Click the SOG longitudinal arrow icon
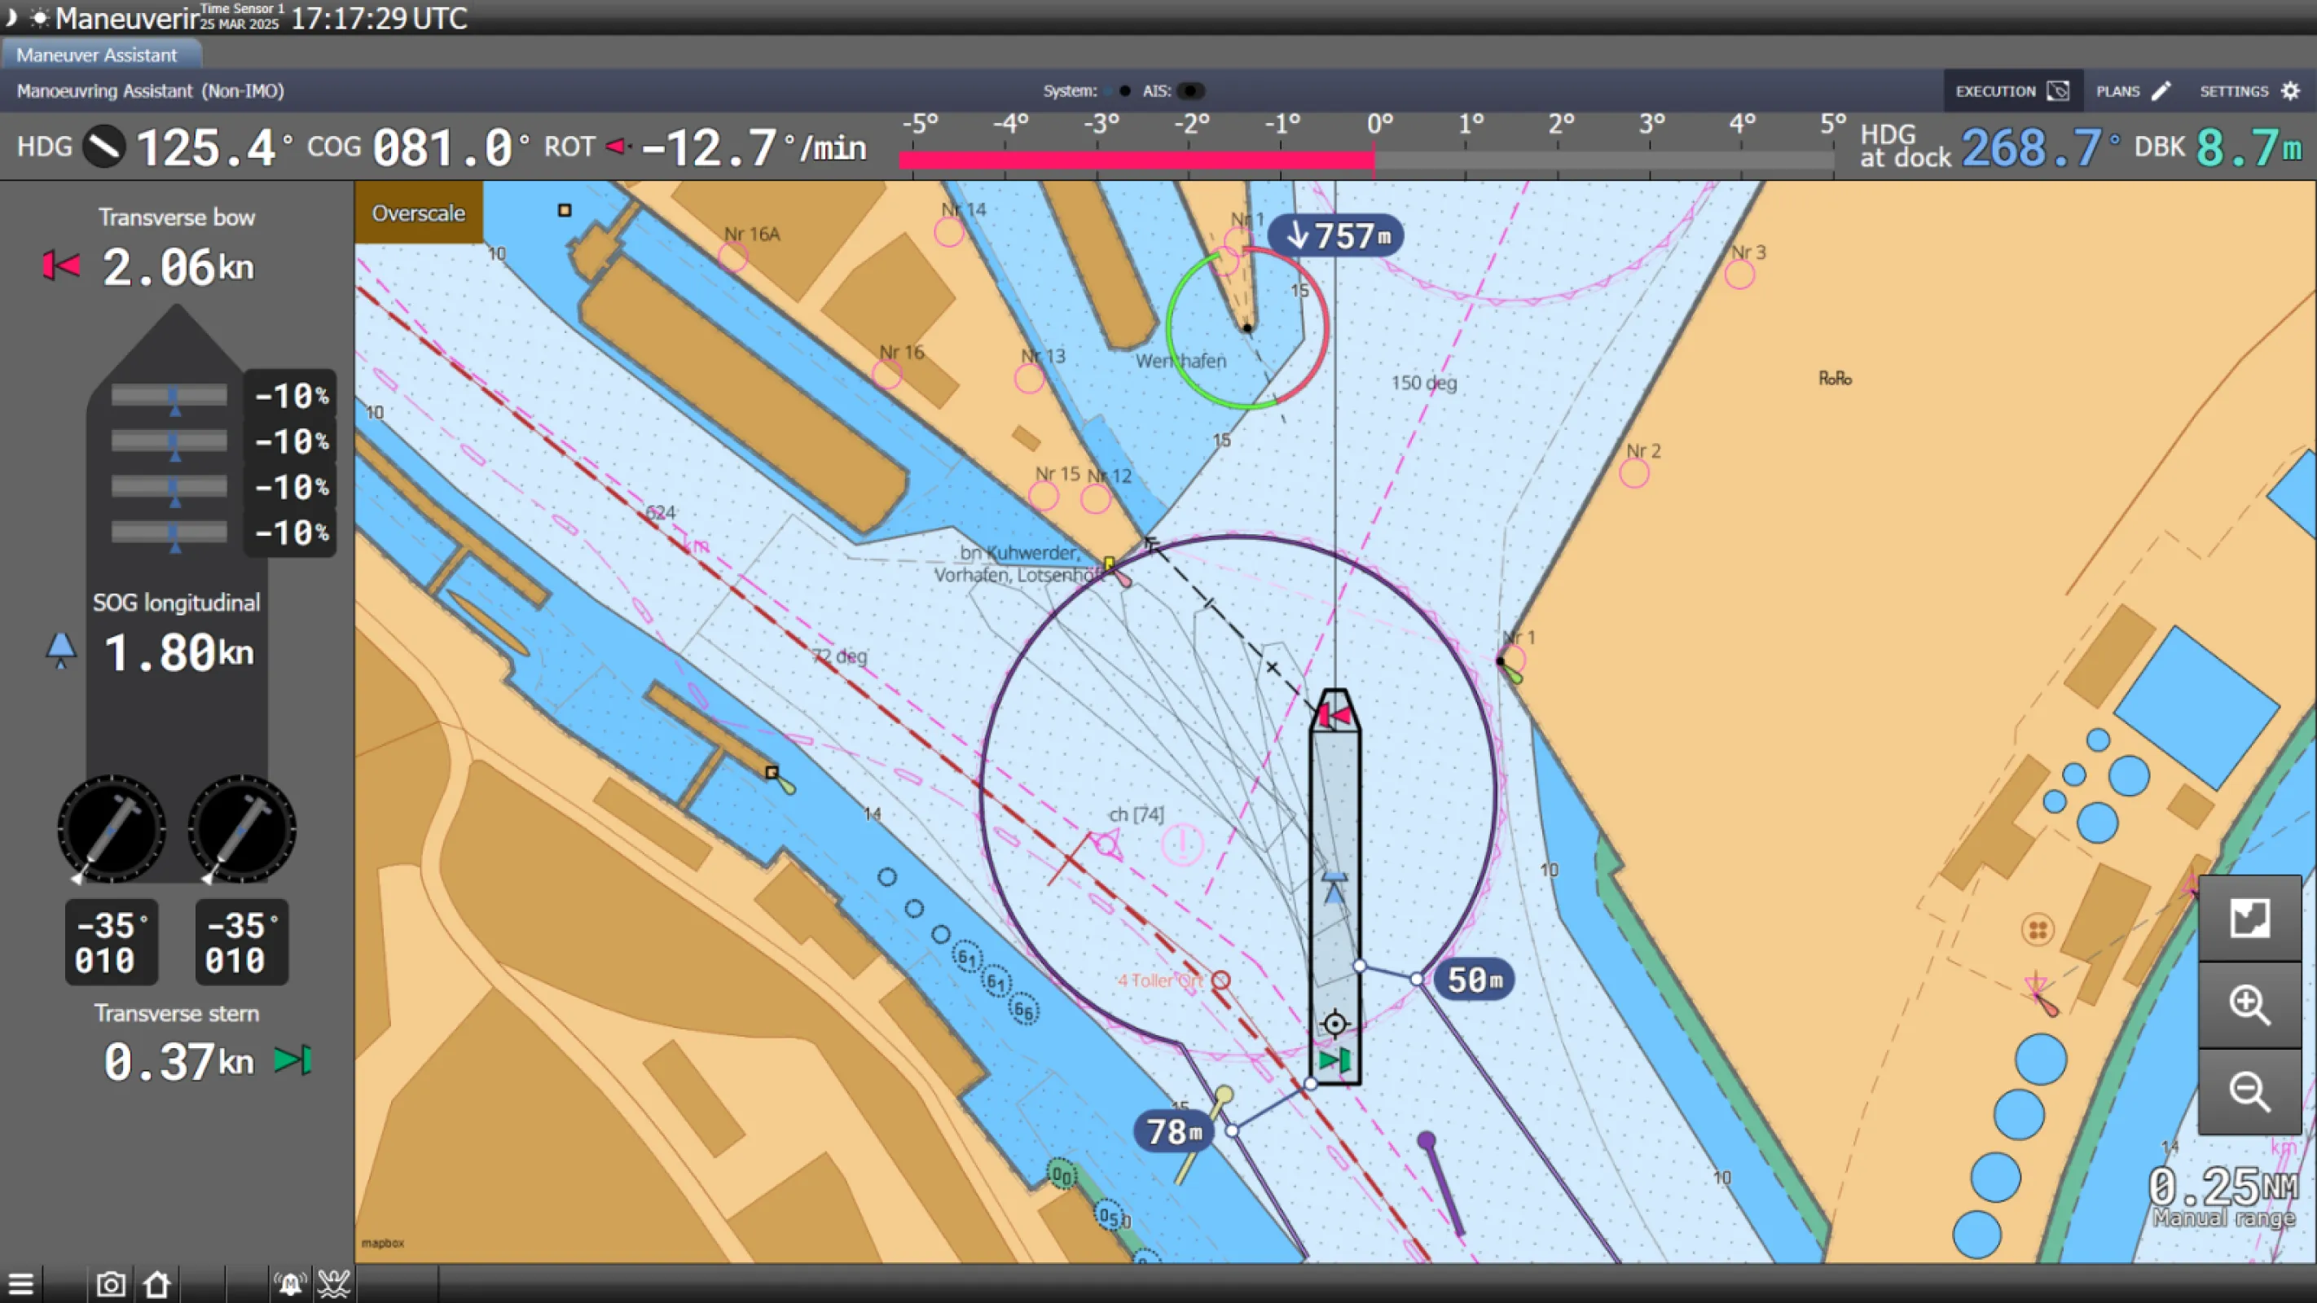2317x1303 pixels. [x=60, y=650]
